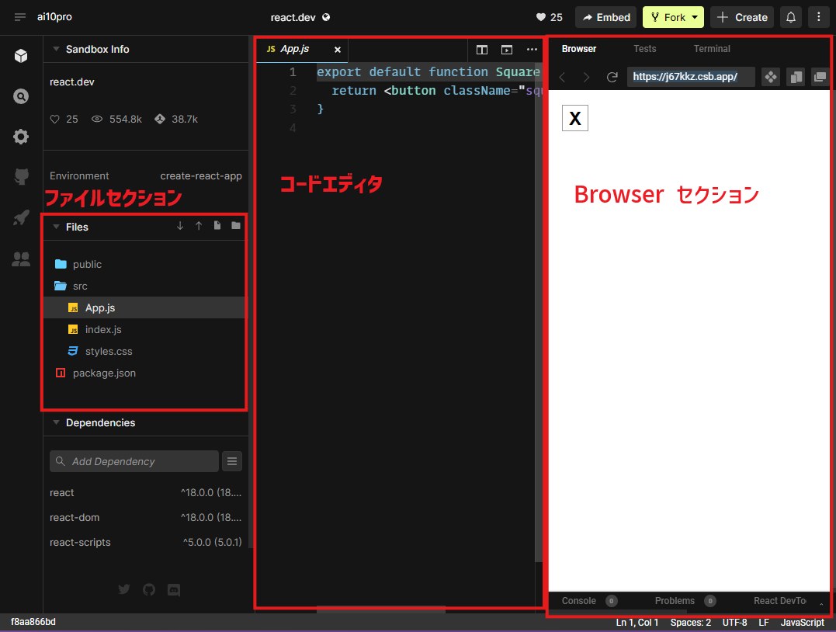Click the Embed button
Screen dimensions: 836x632
coord(605,16)
